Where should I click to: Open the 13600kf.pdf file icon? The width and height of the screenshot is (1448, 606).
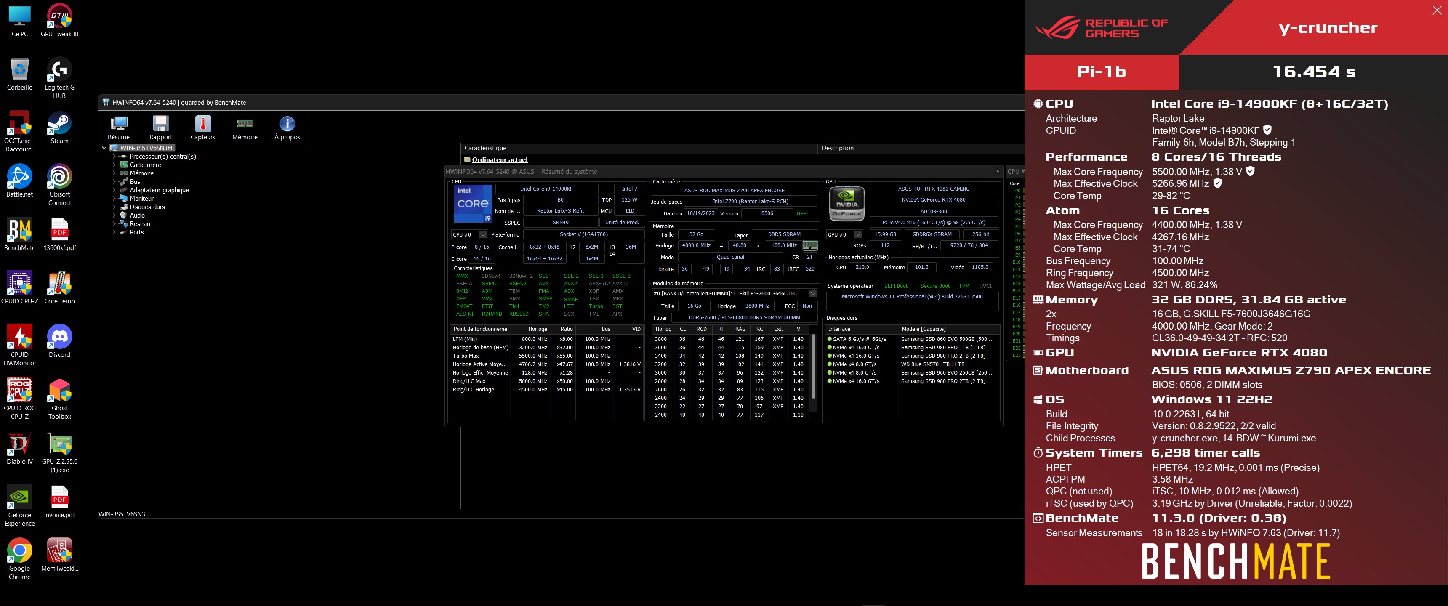[60, 234]
